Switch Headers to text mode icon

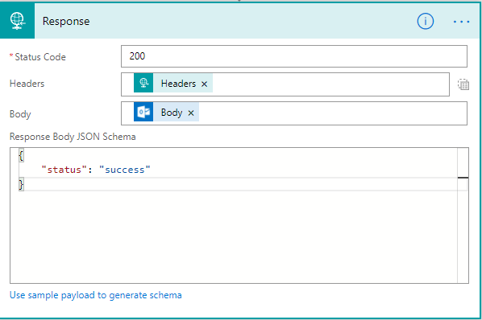coord(463,84)
